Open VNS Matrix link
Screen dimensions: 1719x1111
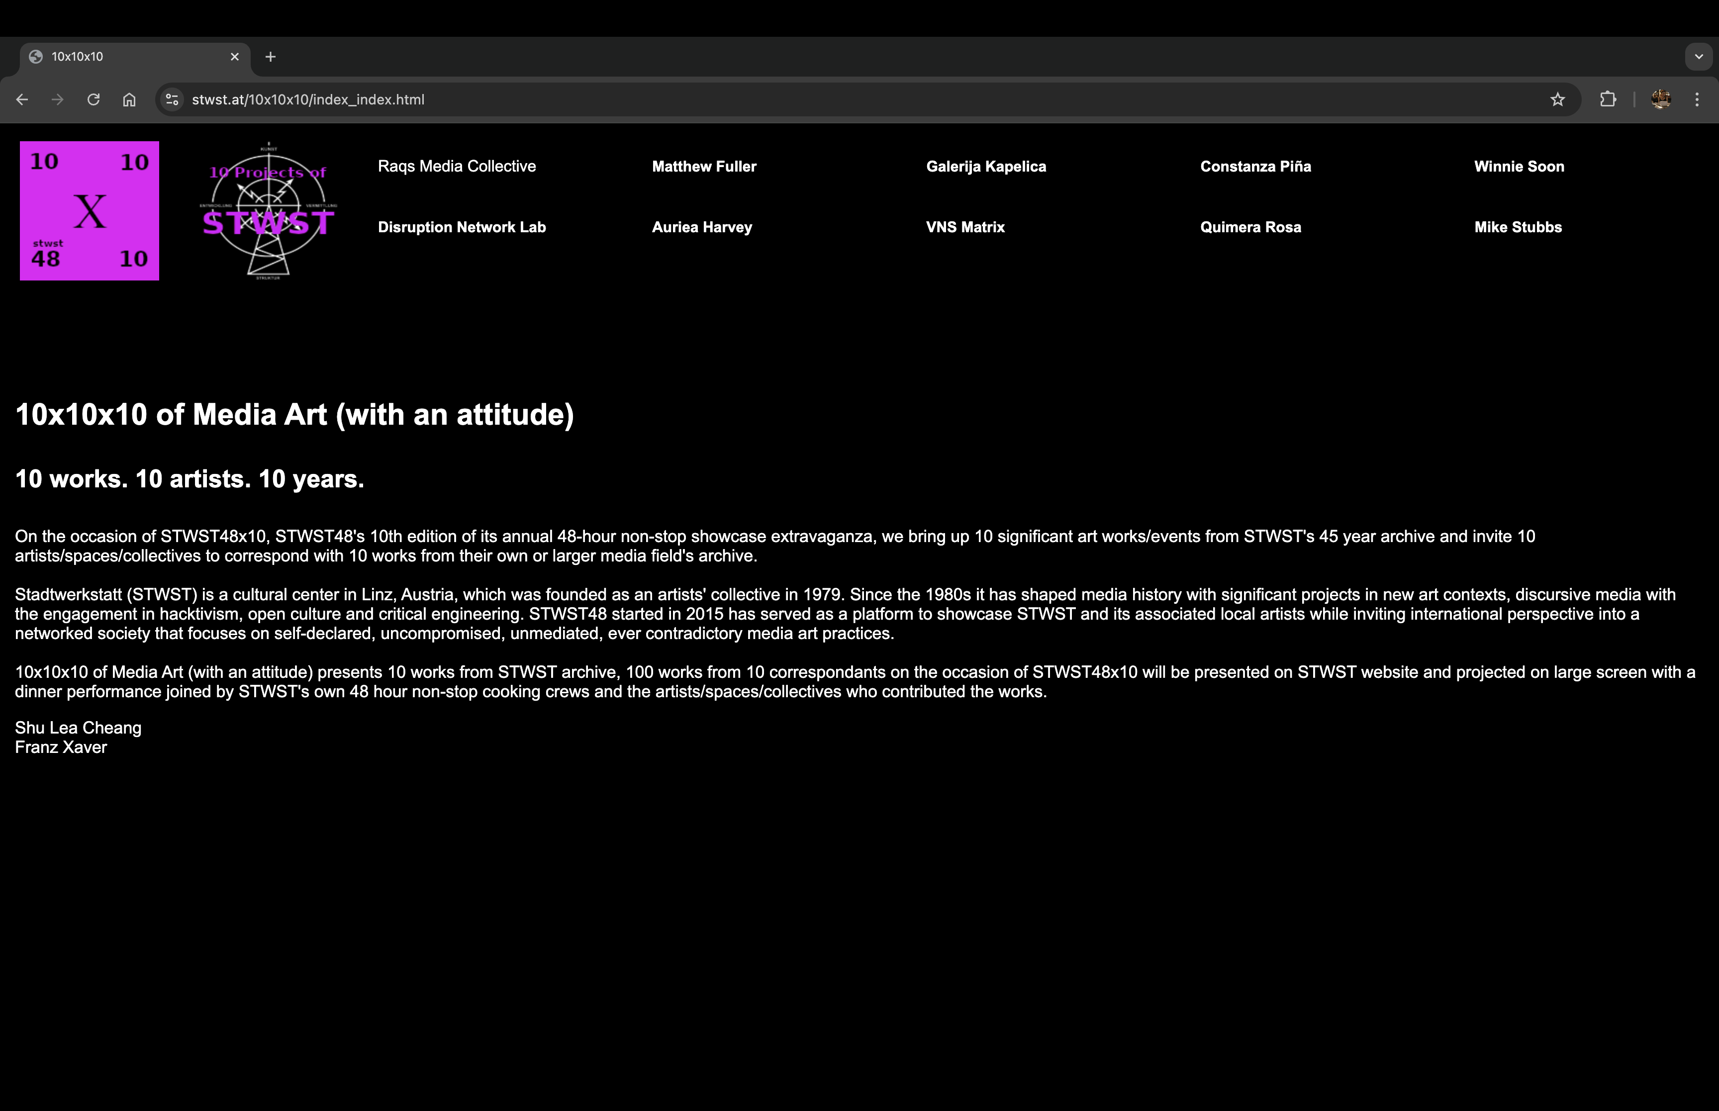(965, 227)
